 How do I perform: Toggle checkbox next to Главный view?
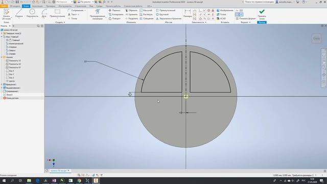pyautogui.click(x=7, y=40)
